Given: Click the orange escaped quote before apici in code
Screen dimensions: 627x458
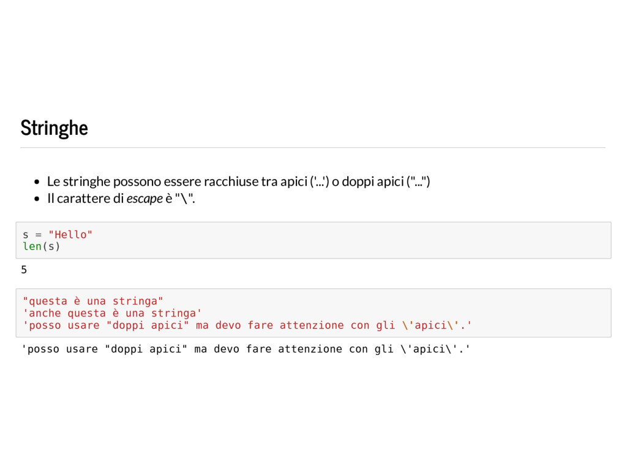Looking at the screenshot, I should [x=408, y=325].
